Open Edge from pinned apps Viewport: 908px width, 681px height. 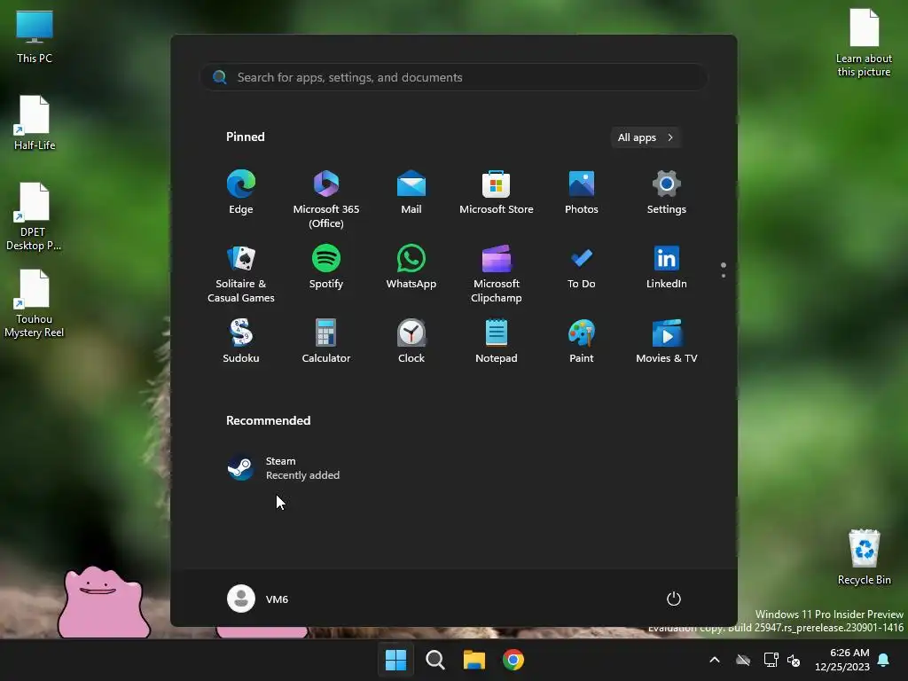pyautogui.click(x=241, y=192)
